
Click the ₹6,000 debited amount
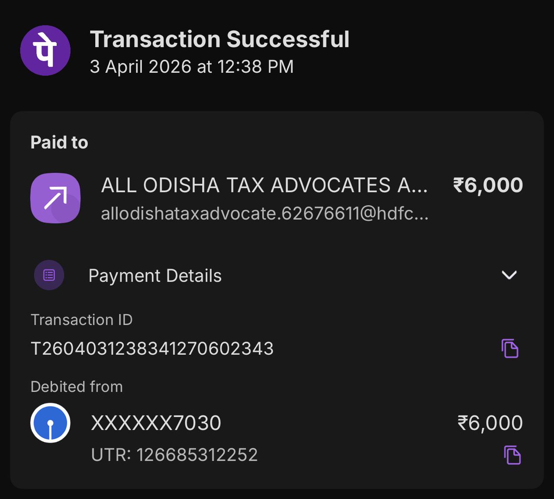[490, 423]
